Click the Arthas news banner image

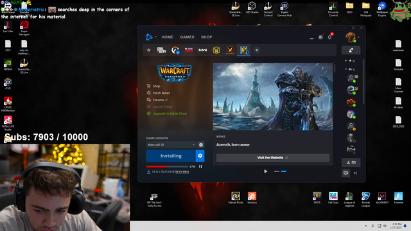273,97
